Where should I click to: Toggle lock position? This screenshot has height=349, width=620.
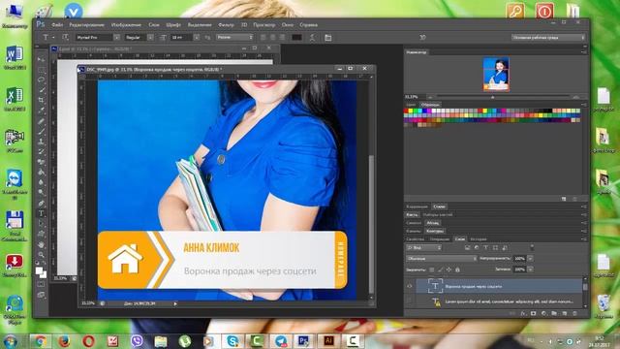click(449, 270)
